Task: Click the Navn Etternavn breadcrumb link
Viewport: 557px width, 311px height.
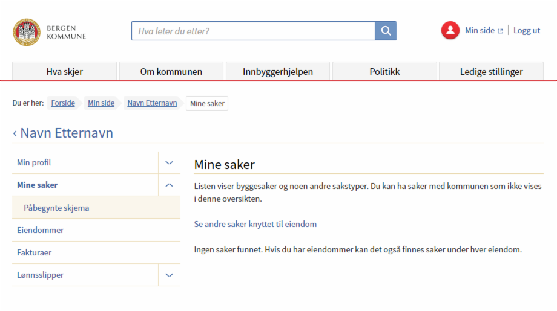Action: pyautogui.click(x=152, y=103)
